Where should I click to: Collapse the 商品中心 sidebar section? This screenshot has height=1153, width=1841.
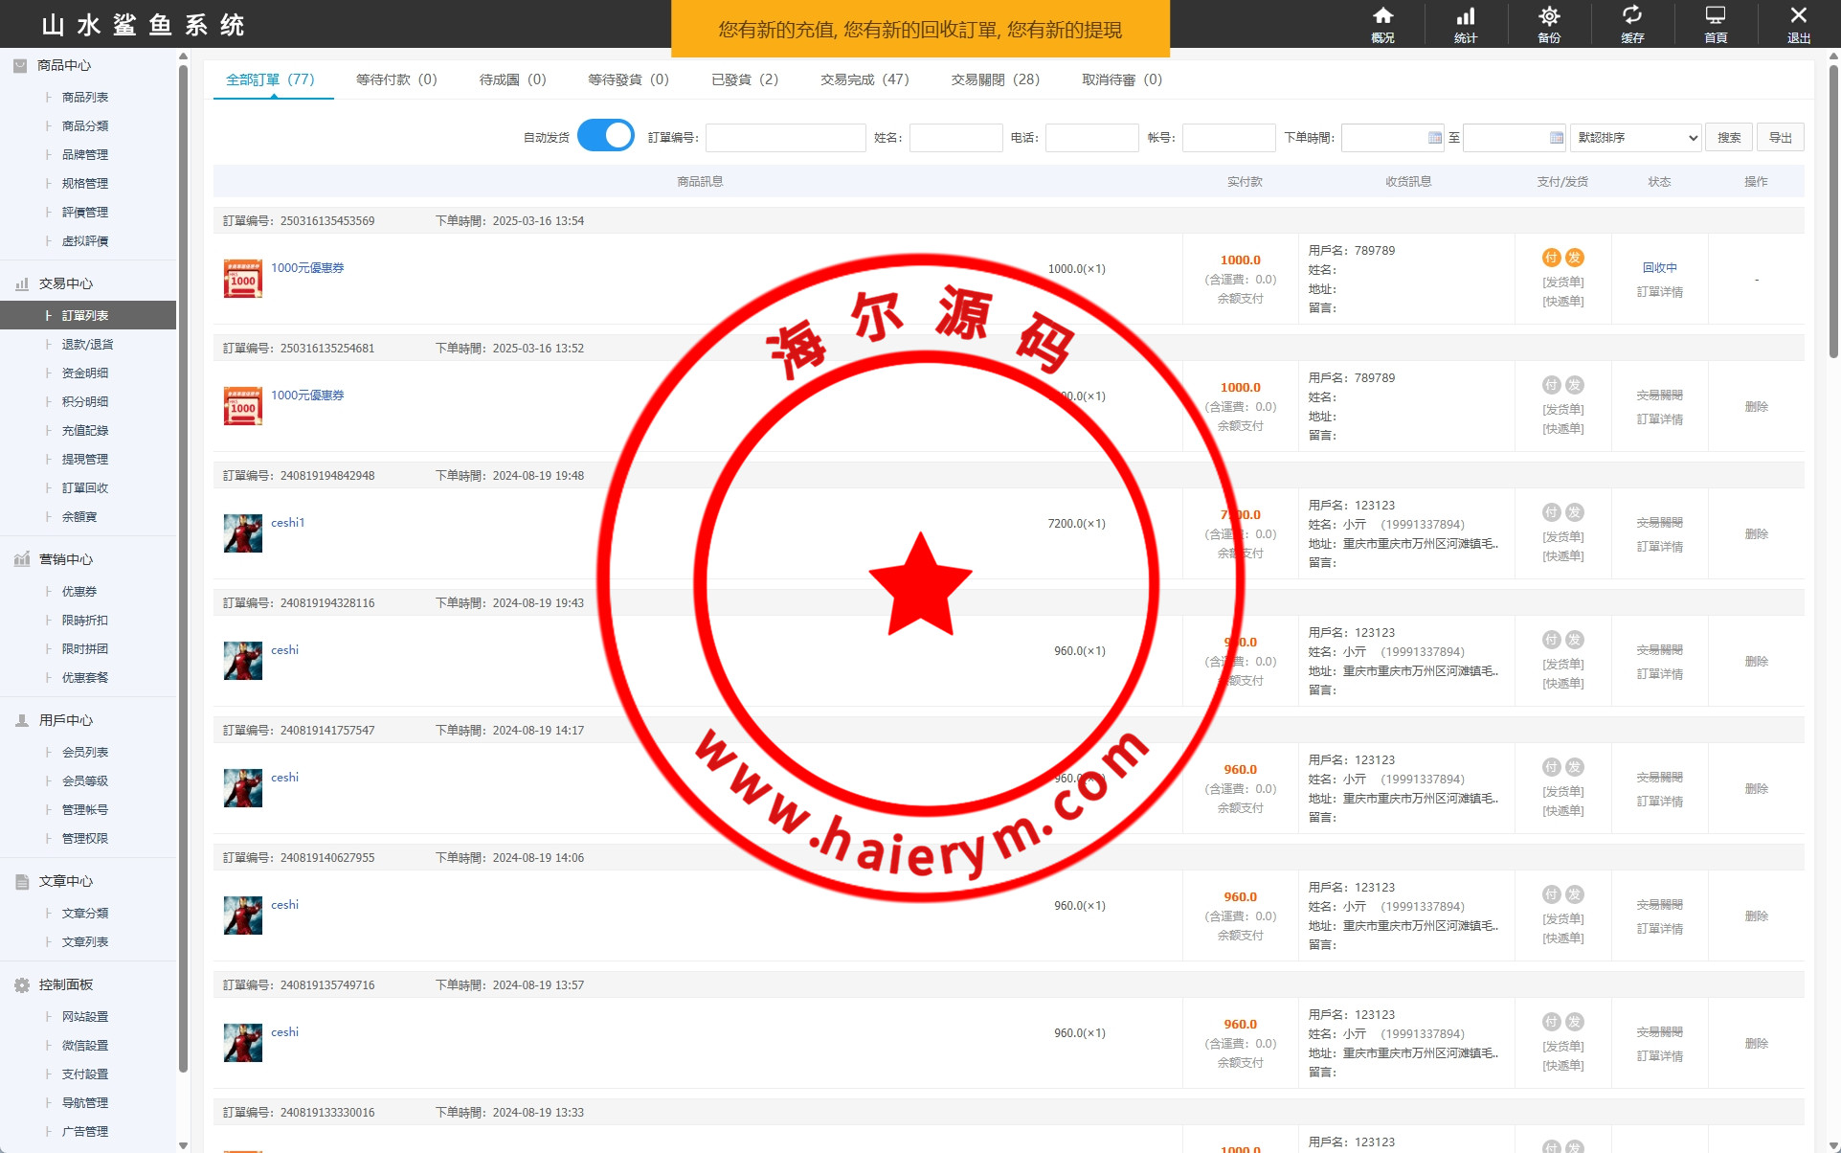tap(64, 65)
